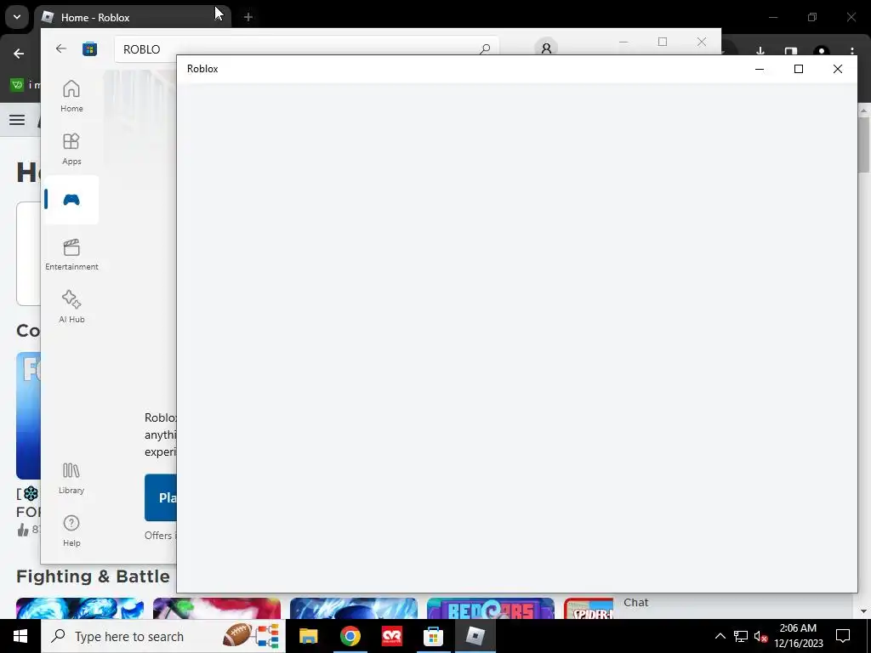
Task: Open Chrome three-dot menu
Action: pyautogui.click(x=851, y=52)
